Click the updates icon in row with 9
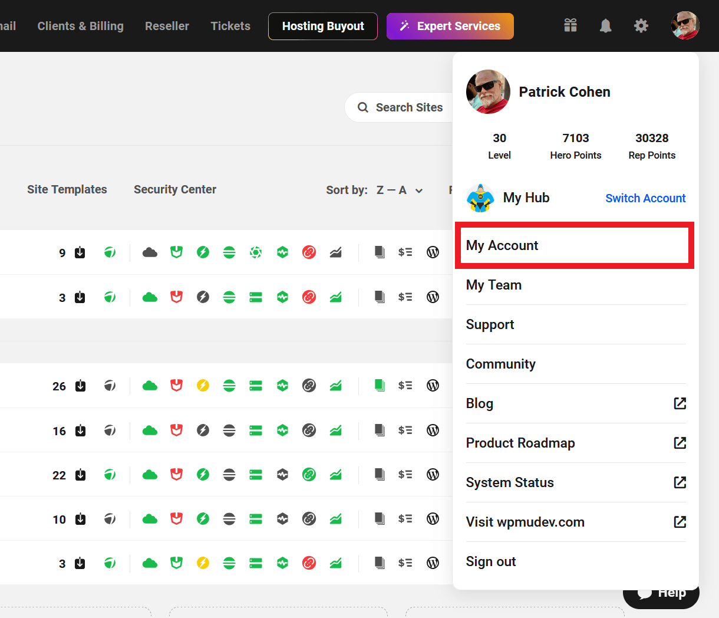 [x=80, y=252]
